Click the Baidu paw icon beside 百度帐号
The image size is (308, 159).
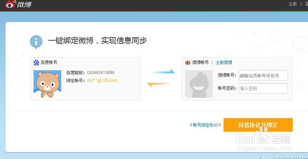36,63
